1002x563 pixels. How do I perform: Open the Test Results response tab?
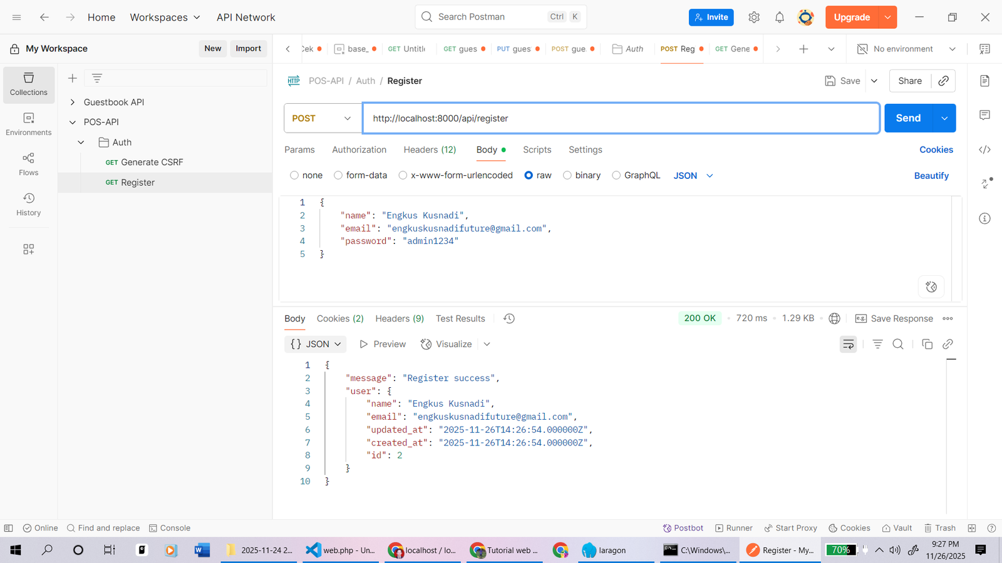tap(460, 318)
